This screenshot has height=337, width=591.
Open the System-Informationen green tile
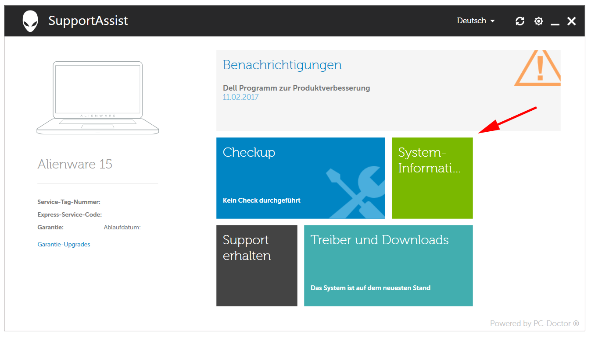point(432,178)
